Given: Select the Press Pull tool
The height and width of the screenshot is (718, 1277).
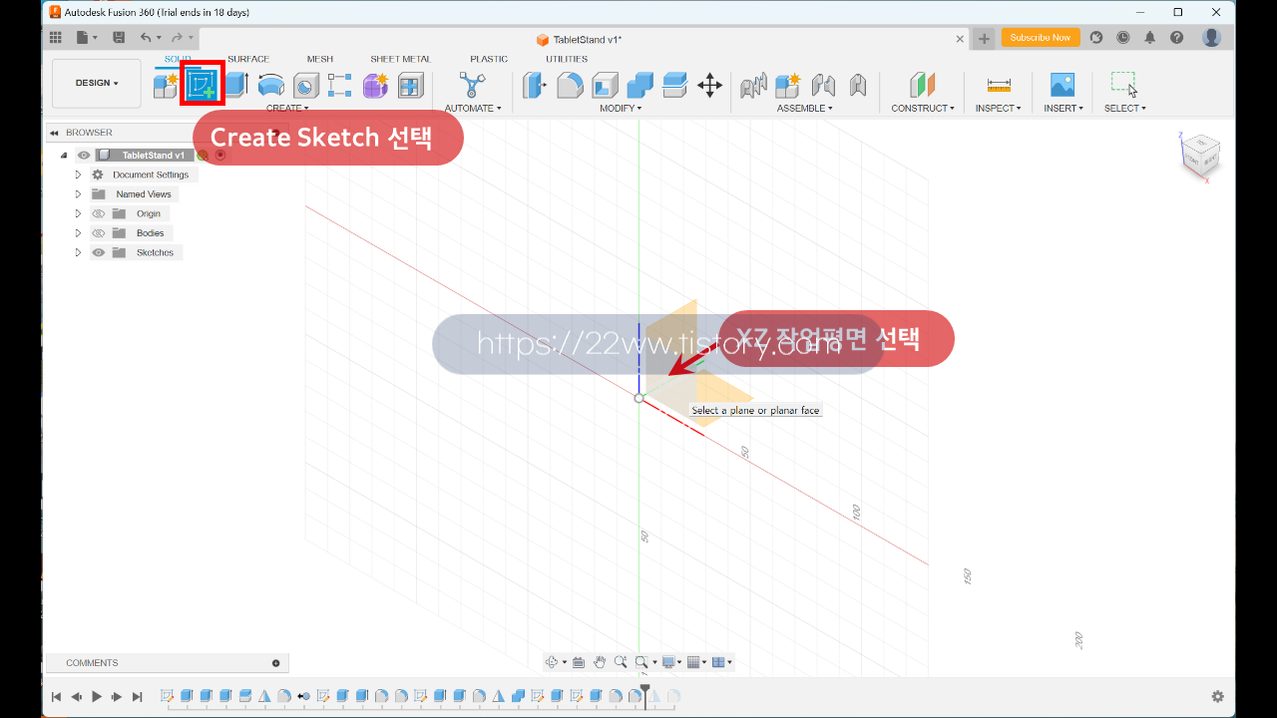Looking at the screenshot, I should click(x=535, y=85).
